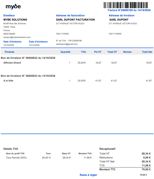Select the TVA column header
154x179 pixels.
(83, 52)
